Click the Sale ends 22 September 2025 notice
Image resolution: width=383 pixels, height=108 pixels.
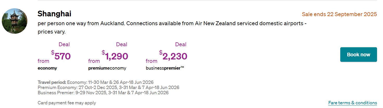click(x=339, y=14)
